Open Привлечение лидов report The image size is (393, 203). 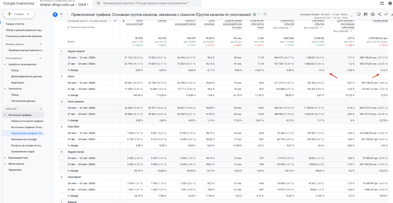point(23,151)
